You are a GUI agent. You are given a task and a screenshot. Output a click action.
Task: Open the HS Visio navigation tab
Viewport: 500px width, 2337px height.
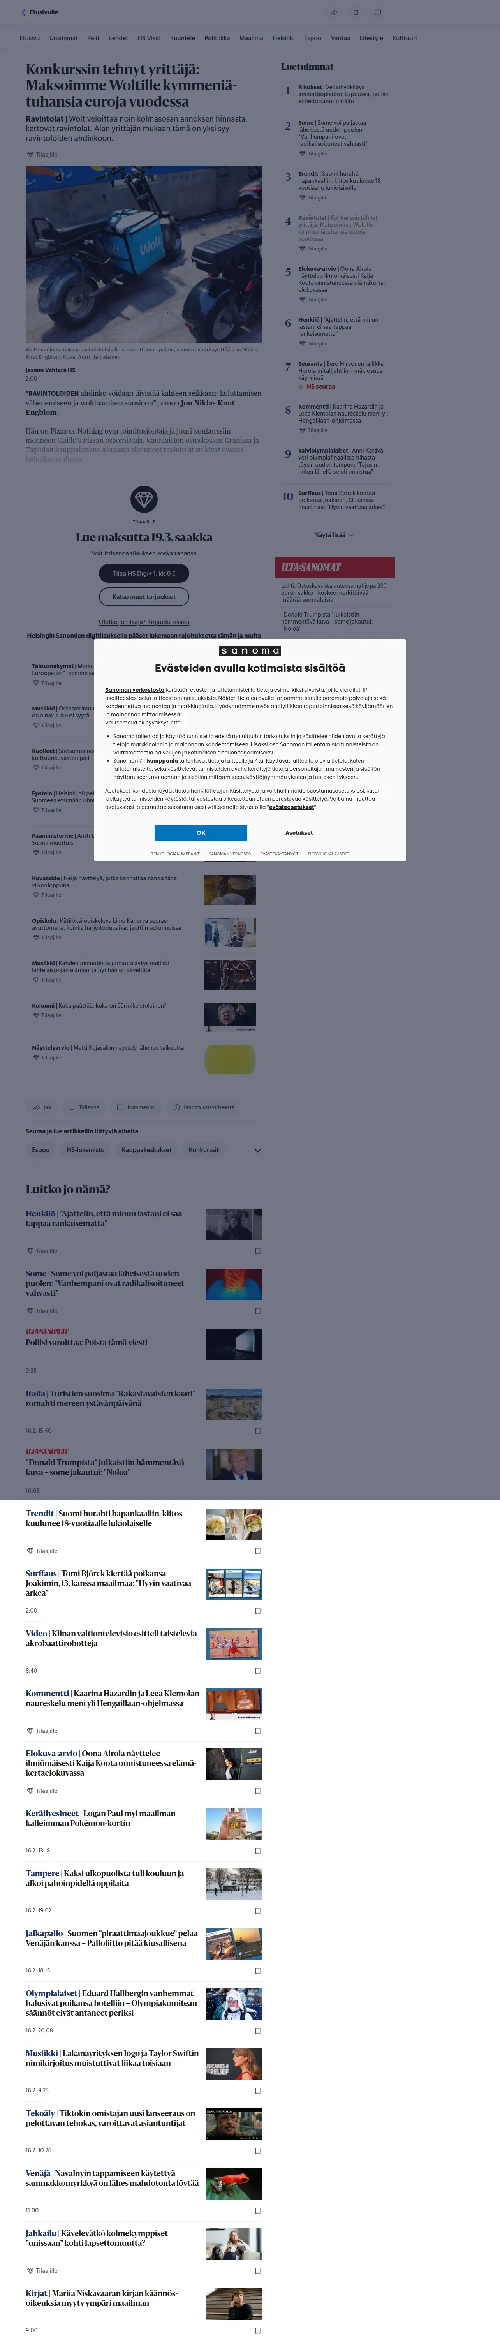149,38
